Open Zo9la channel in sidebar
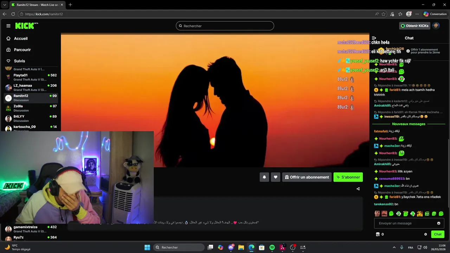This screenshot has height=253, width=450. coord(31,108)
